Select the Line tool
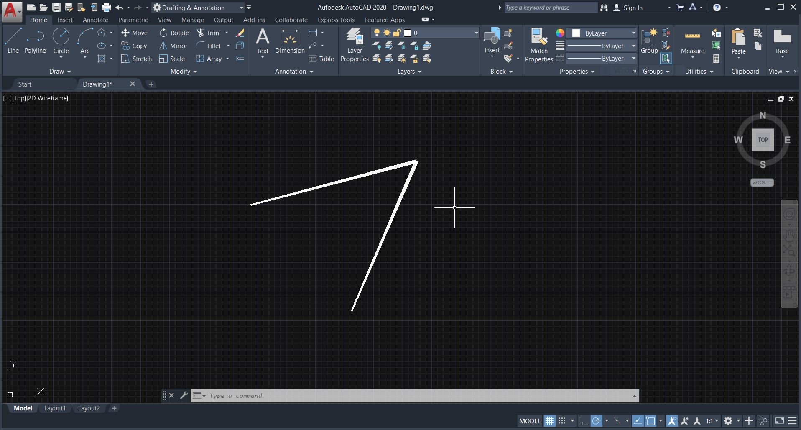Viewport: 801px width, 430px height. [12, 40]
